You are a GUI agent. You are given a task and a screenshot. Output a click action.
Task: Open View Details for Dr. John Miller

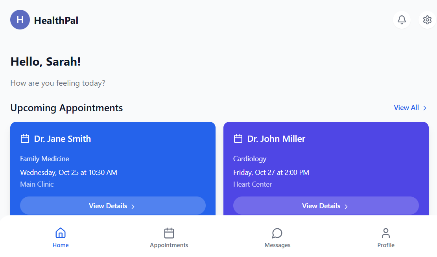point(326,206)
